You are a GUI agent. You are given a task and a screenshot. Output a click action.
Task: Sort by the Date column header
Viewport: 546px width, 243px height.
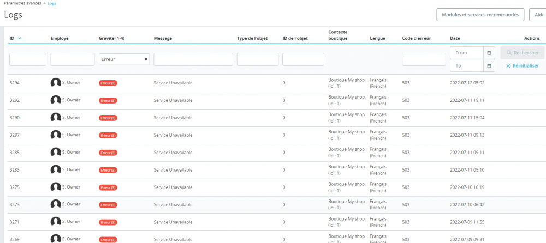(x=455, y=38)
